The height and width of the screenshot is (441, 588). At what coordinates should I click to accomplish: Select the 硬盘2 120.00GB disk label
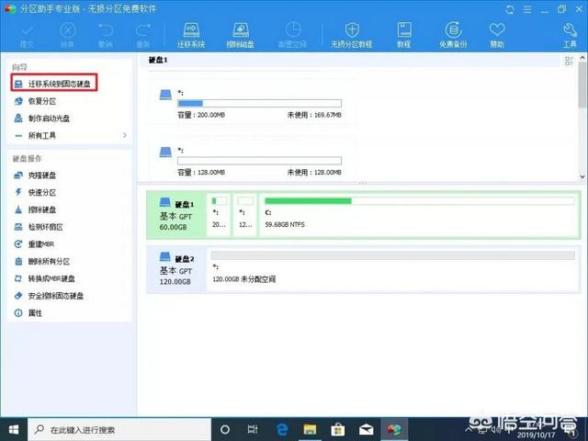(176, 269)
